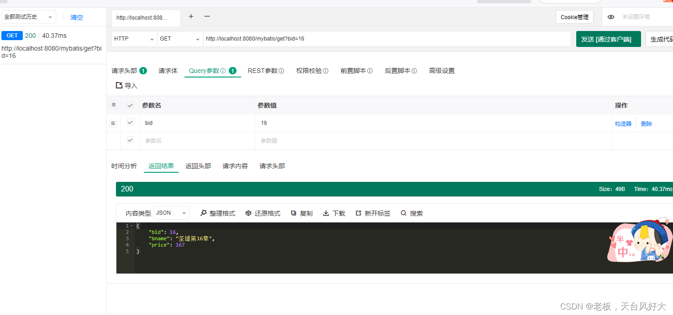The image size is (673, 315).
Task: Show the 请求内容 response tab
Action: point(235,166)
